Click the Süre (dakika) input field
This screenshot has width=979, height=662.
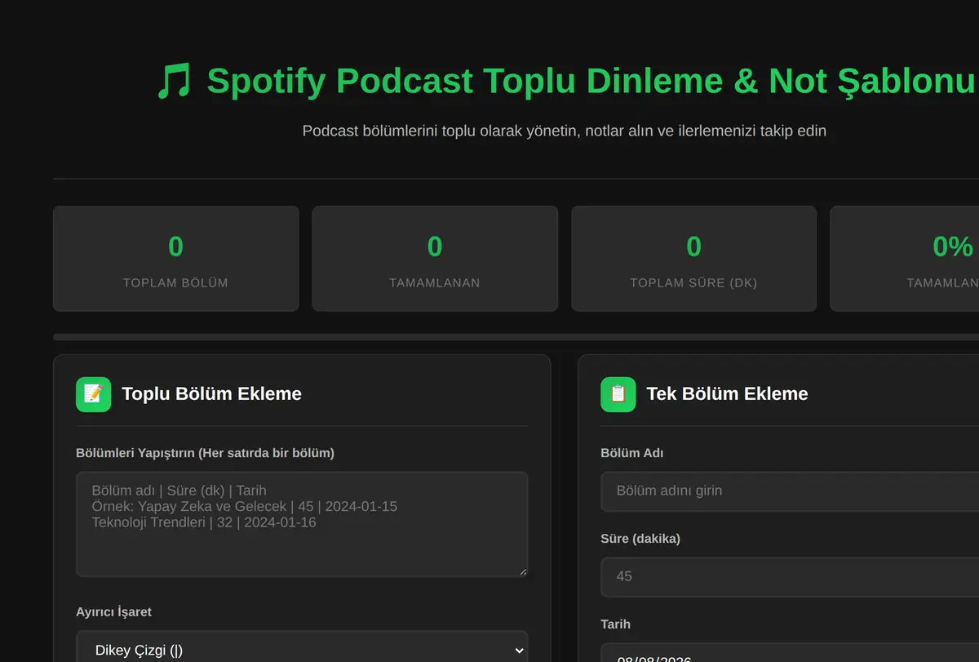pyautogui.click(x=790, y=576)
